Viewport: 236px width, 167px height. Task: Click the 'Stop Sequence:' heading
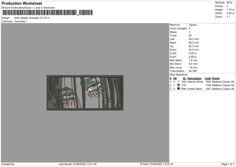tap(179, 74)
